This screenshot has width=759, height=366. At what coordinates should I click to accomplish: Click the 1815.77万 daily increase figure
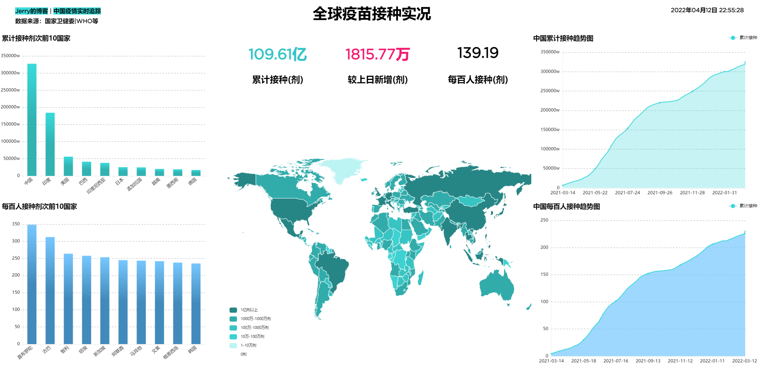[x=377, y=54]
